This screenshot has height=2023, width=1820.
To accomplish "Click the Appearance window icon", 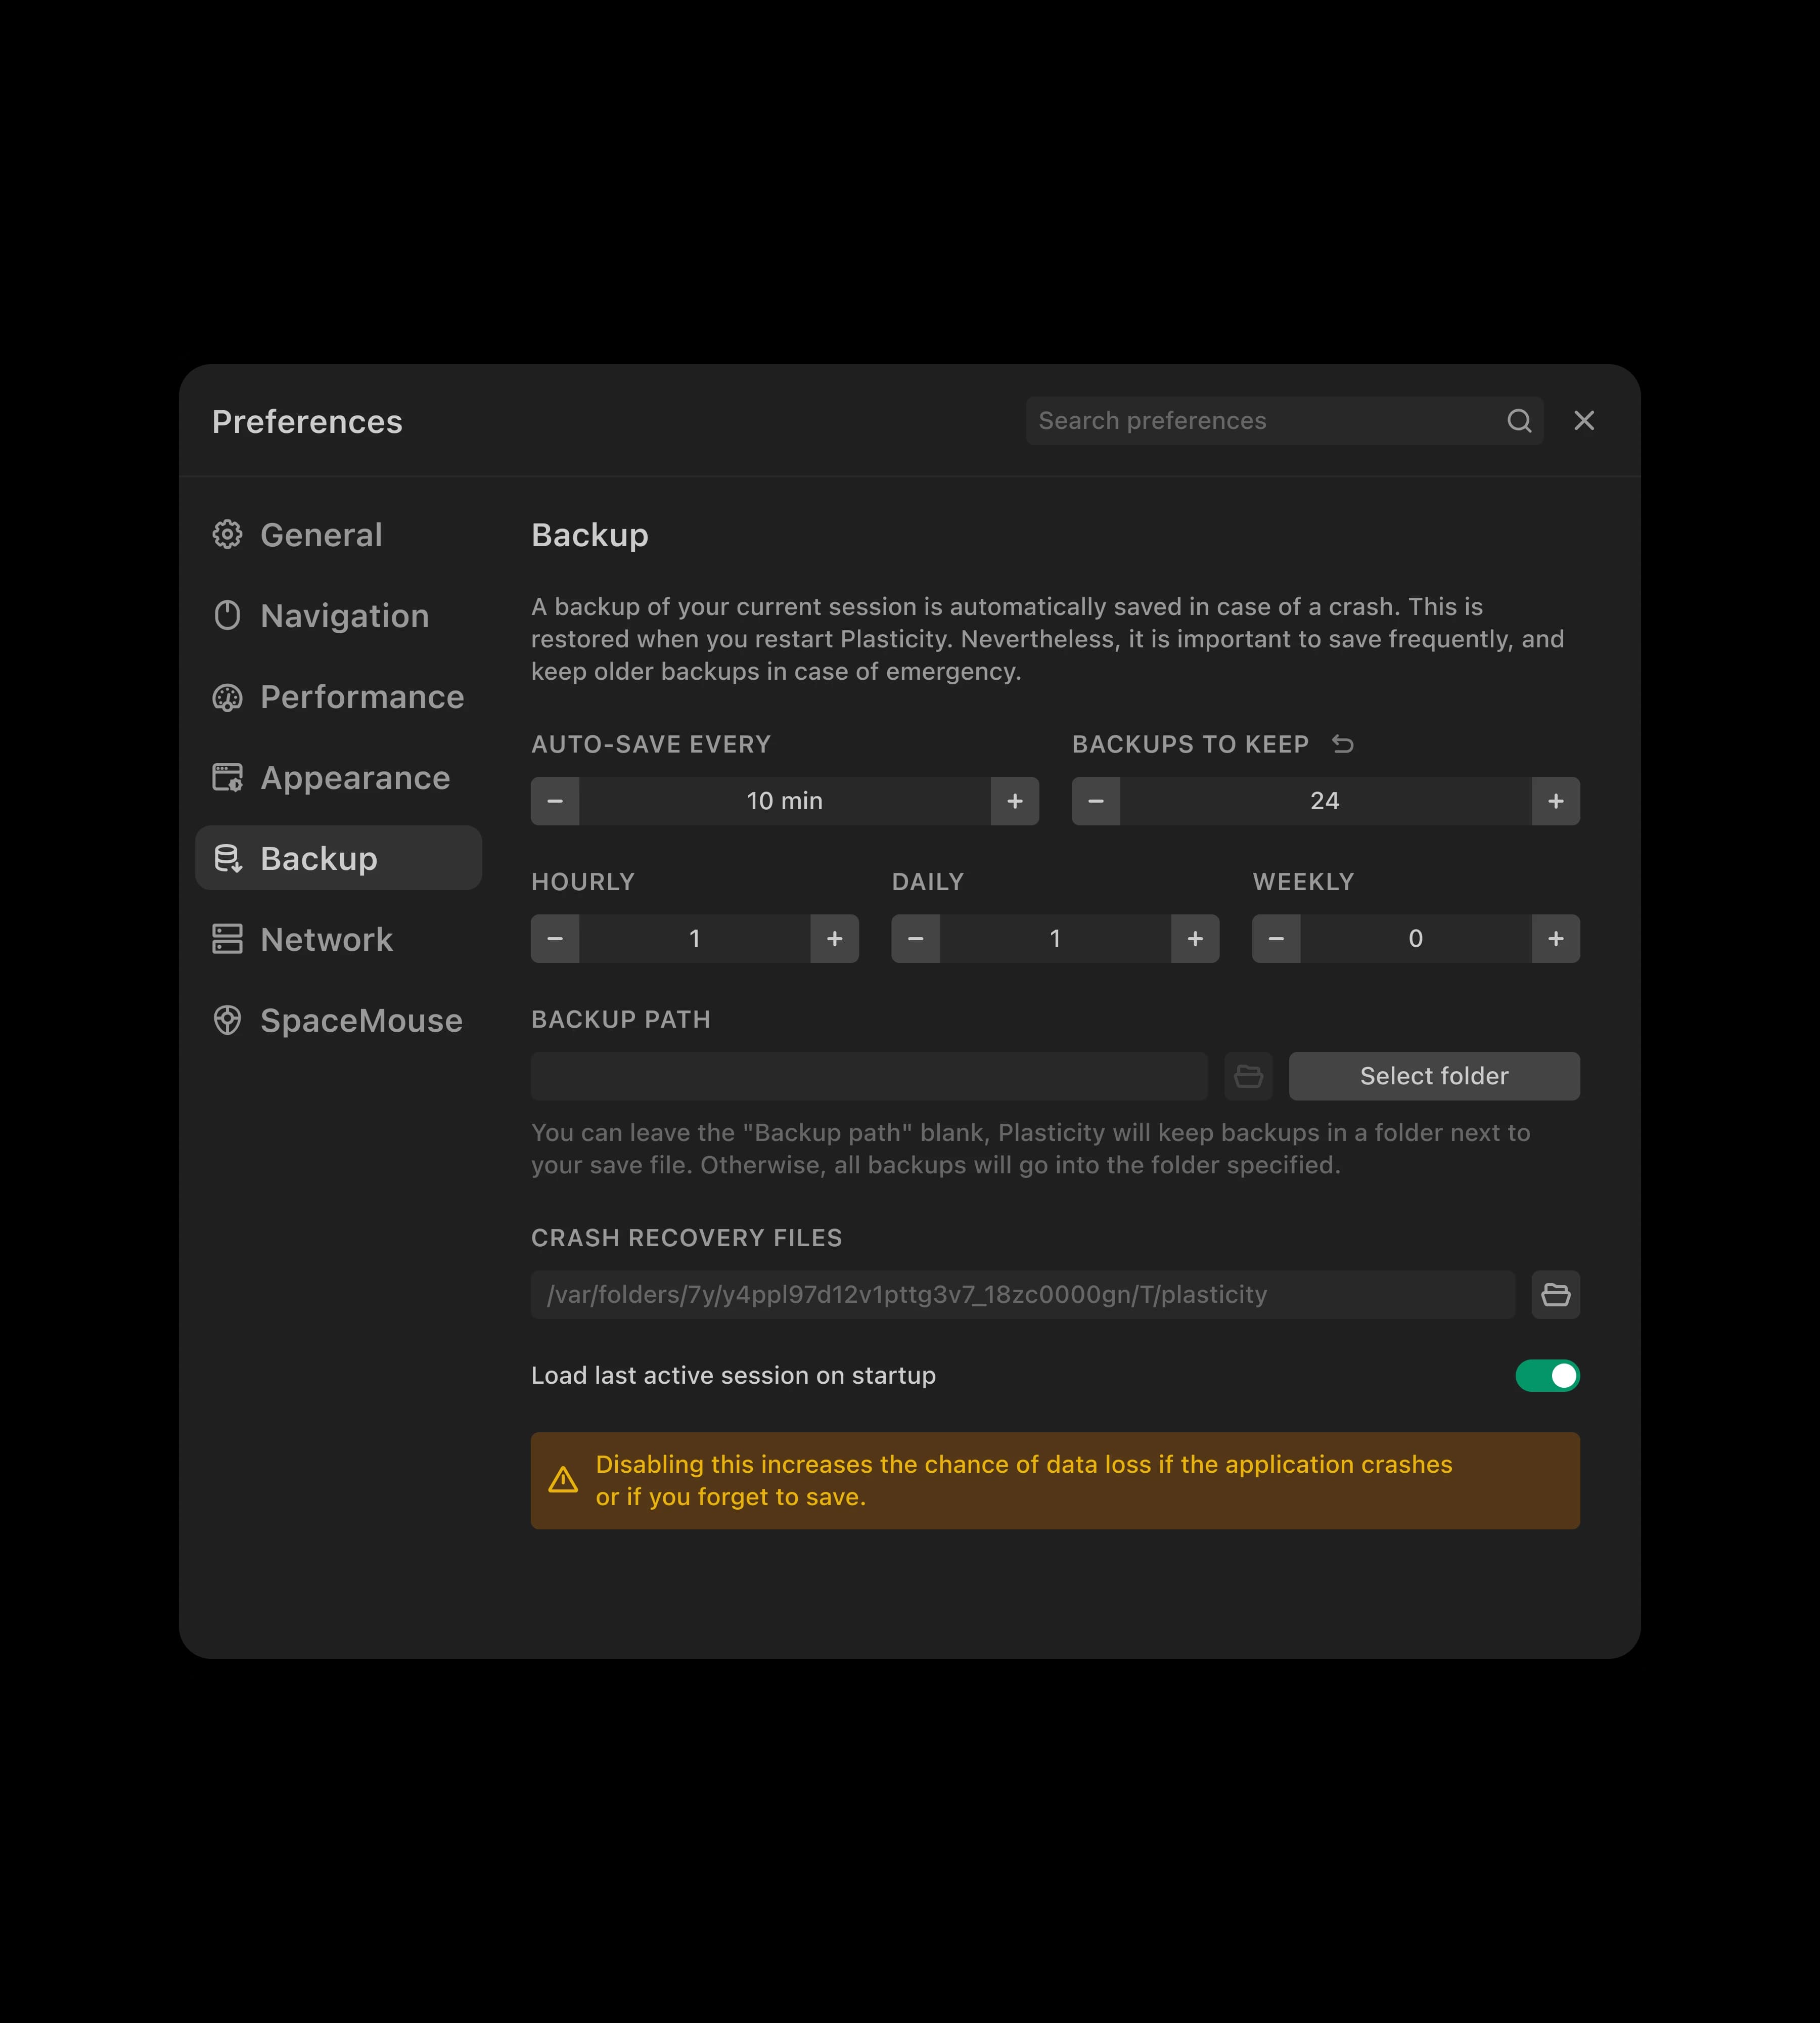I will tap(227, 777).
